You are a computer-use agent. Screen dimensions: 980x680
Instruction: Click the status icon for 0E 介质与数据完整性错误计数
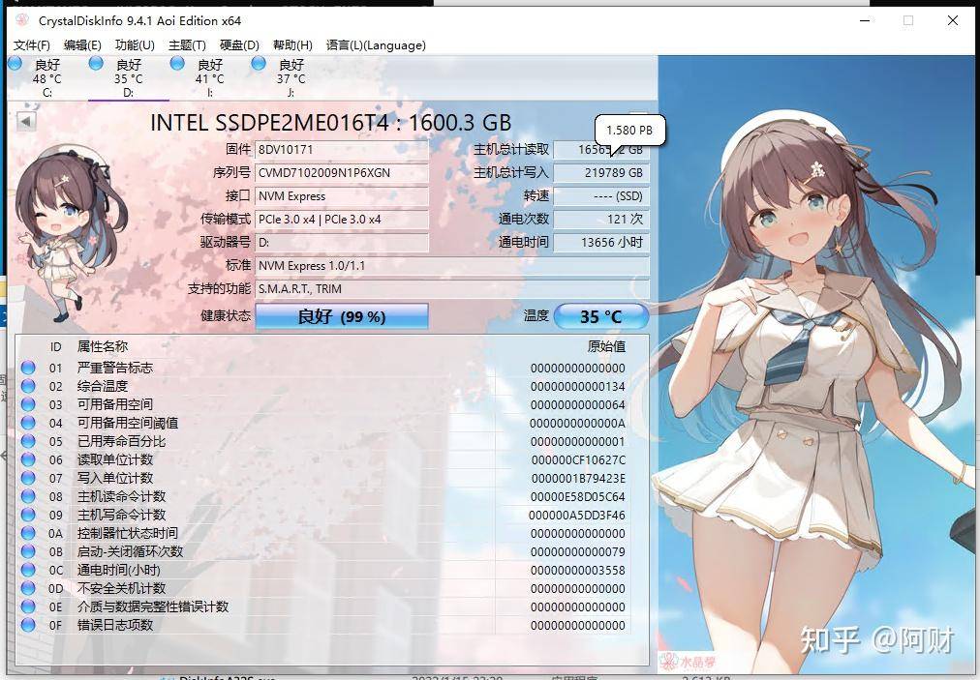[x=28, y=606]
